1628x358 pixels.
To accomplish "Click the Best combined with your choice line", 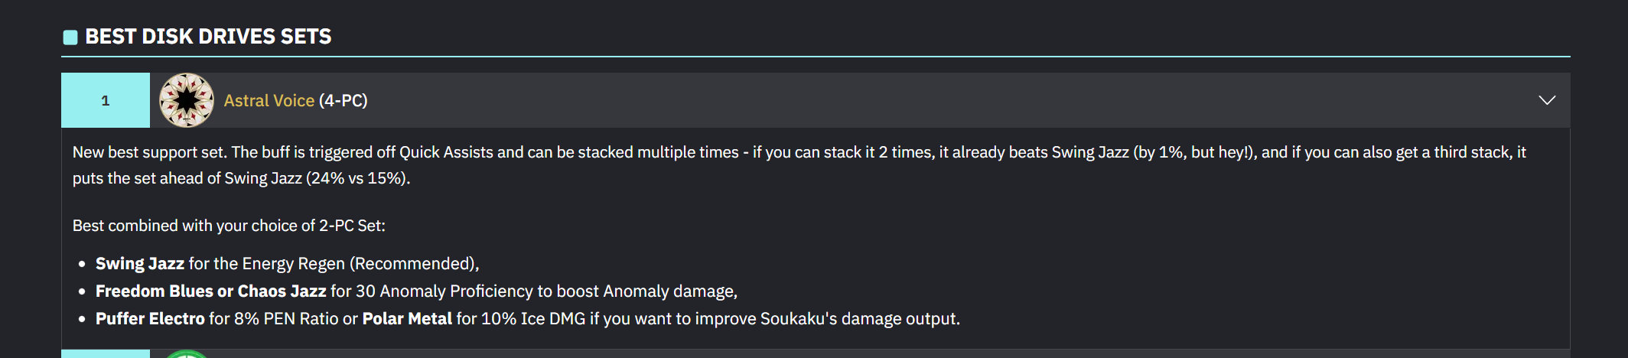I will (229, 226).
